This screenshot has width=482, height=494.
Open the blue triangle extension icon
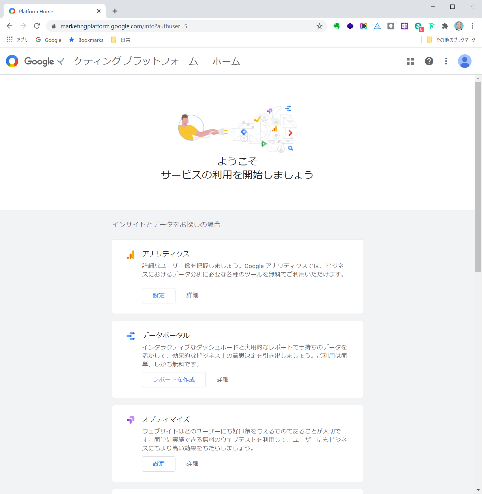pos(377,26)
